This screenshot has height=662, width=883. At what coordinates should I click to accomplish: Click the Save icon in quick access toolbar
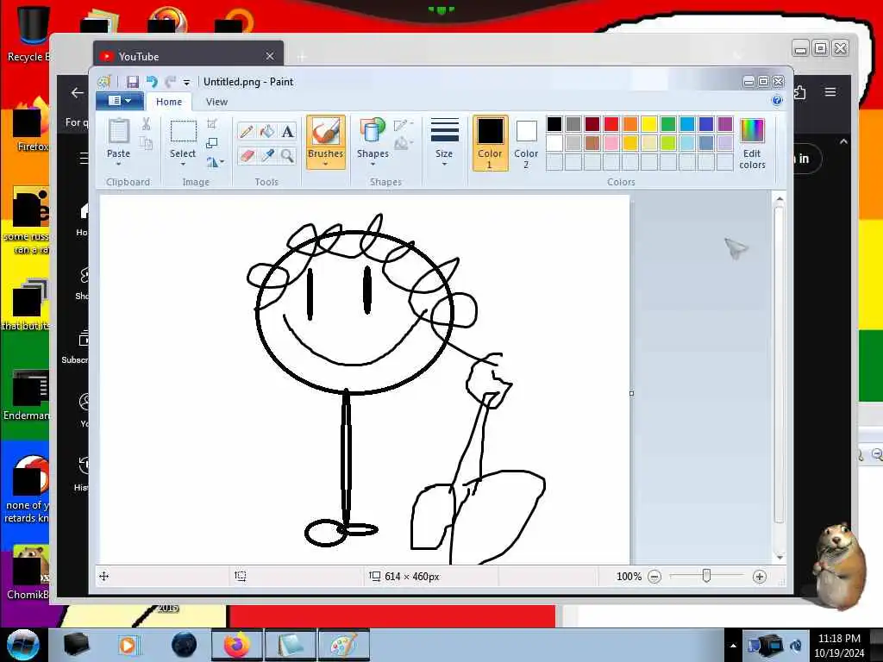click(x=132, y=82)
